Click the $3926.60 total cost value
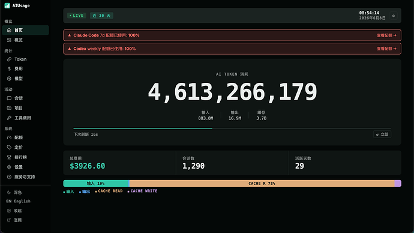Image resolution: width=414 pixels, height=233 pixels. pos(88,166)
